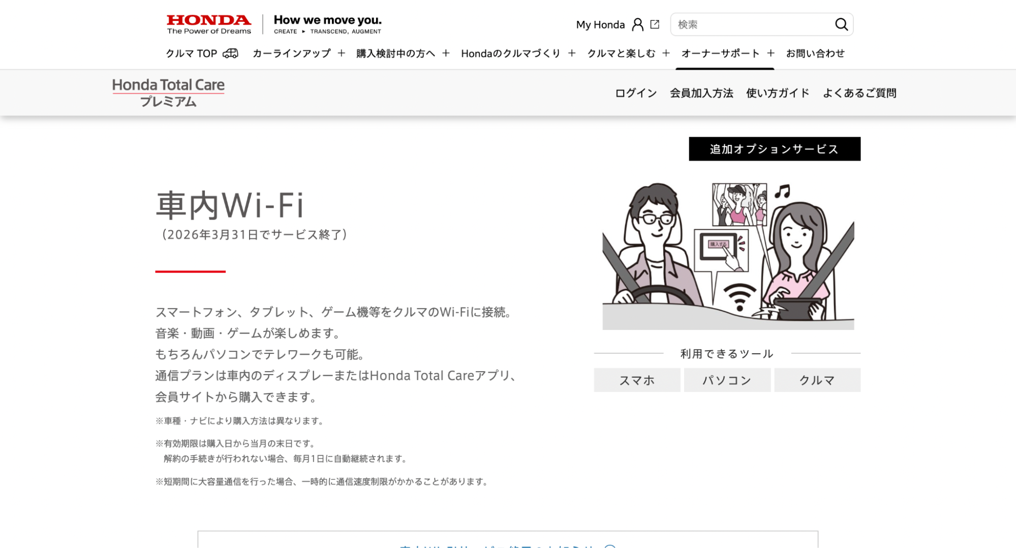Click the search magnifier icon
1016x548 pixels.
[x=841, y=24]
